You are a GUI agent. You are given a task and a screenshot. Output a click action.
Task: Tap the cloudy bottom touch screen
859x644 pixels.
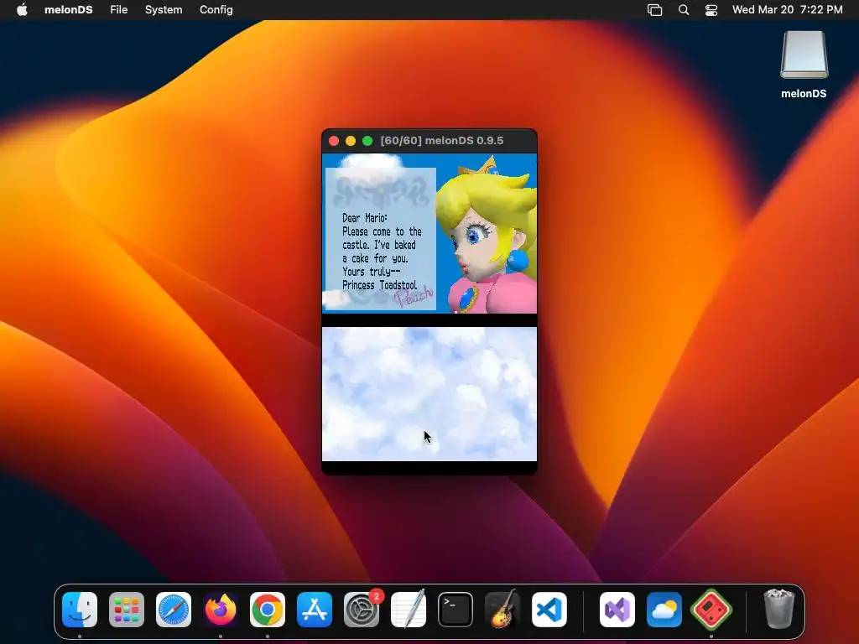tap(429, 394)
